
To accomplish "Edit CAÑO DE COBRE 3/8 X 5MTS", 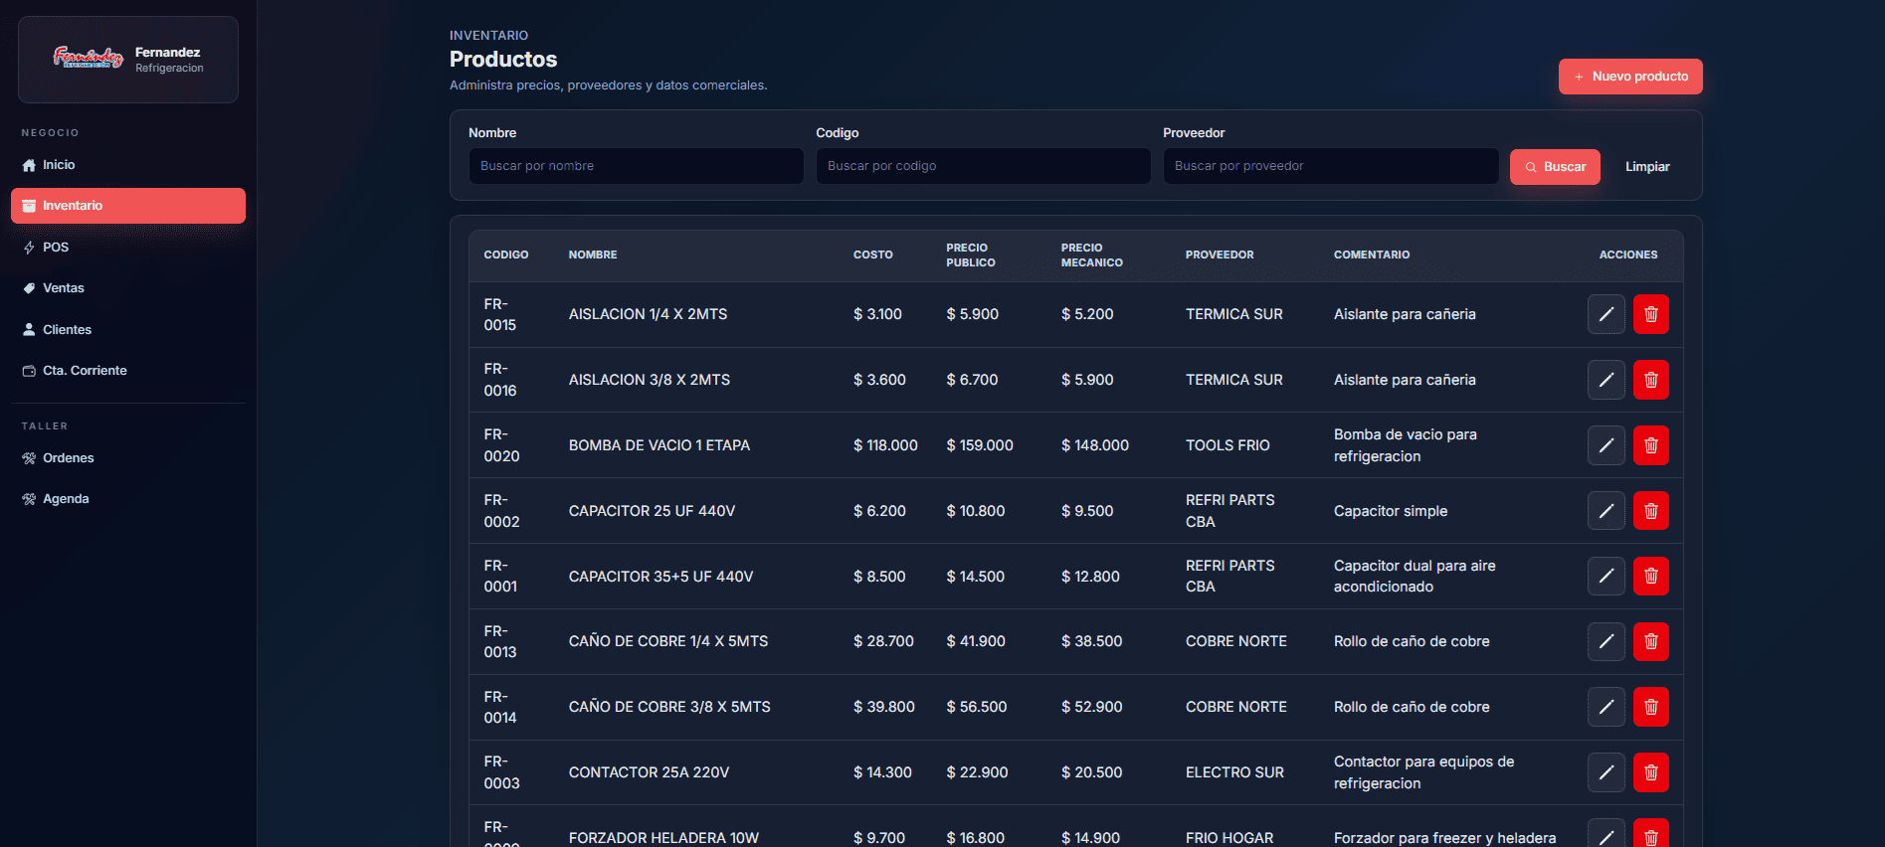I will point(1605,707).
